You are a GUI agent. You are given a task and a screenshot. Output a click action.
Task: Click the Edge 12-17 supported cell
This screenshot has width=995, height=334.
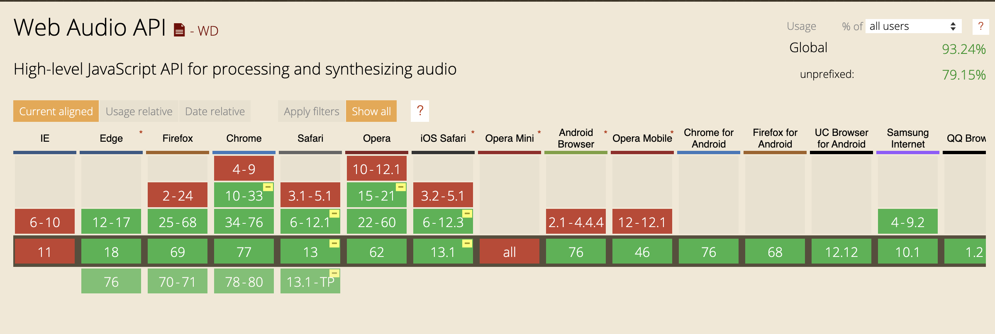[x=111, y=222]
